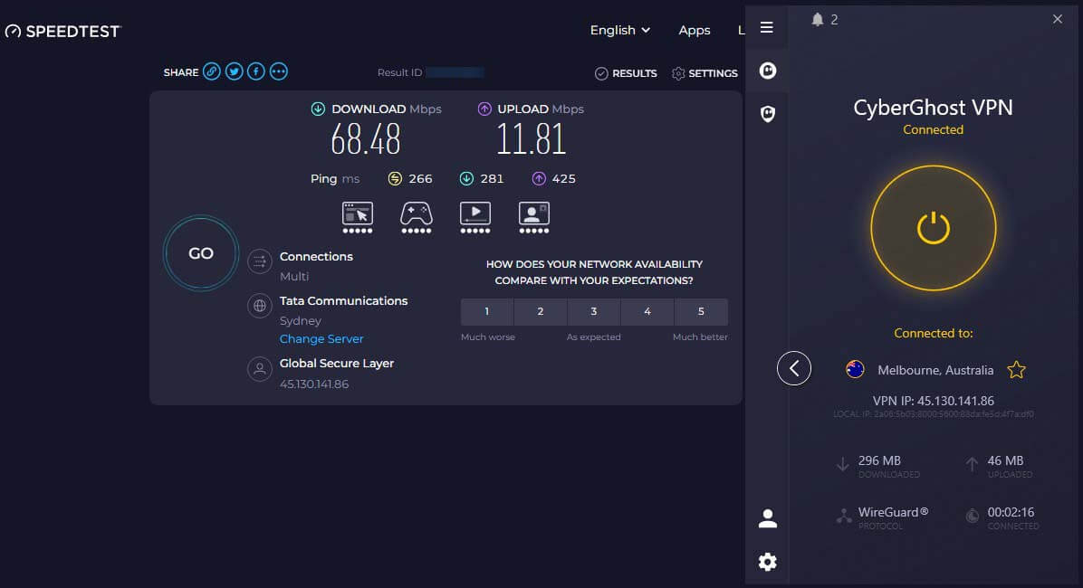The width and height of the screenshot is (1083, 588).
Task: Open CyberGhost notifications bell
Action: point(818,18)
